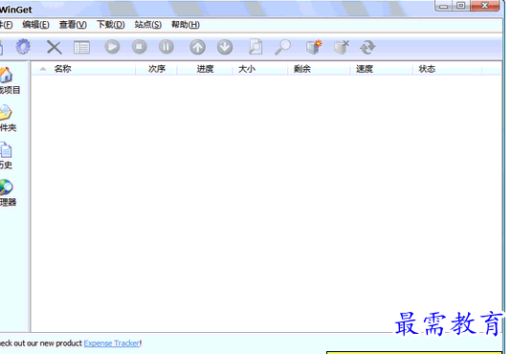Open the folder icon in sidebar
The image size is (511, 354).
6,112
